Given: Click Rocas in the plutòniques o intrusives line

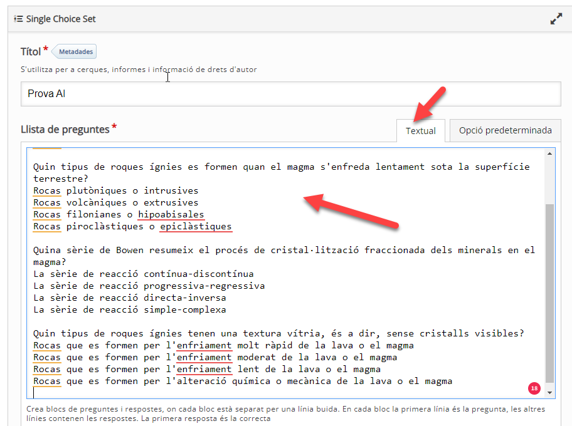Looking at the screenshot, I should pyautogui.click(x=47, y=191).
